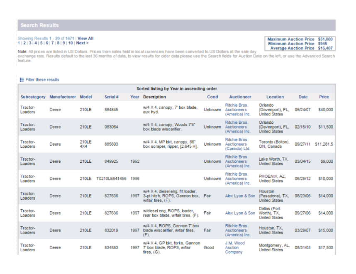Screen dimensions: 356x274
Task: Click the Next > pagination link
Action: coord(82,43)
